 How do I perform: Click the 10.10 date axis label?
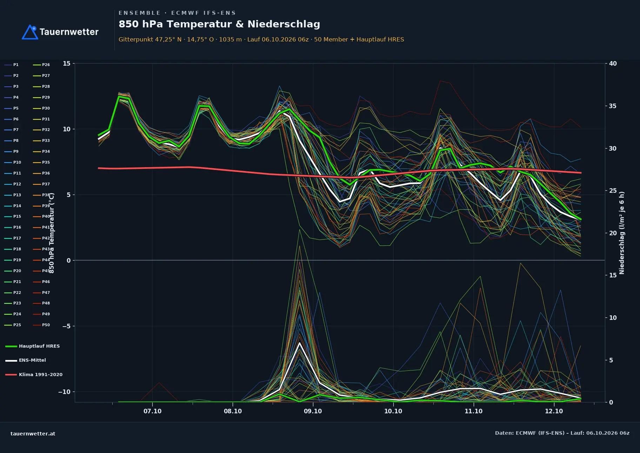click(x=393, y=411)
